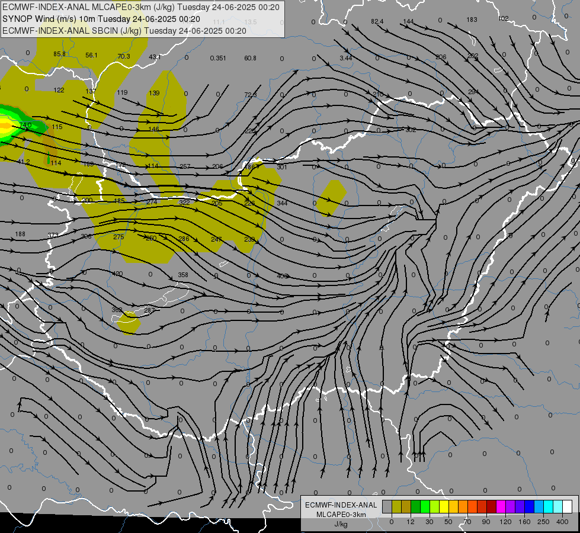The height and width of the screenshot is (533, 580).
Task: Click the map value '82.4'
Action: (377, 21)
